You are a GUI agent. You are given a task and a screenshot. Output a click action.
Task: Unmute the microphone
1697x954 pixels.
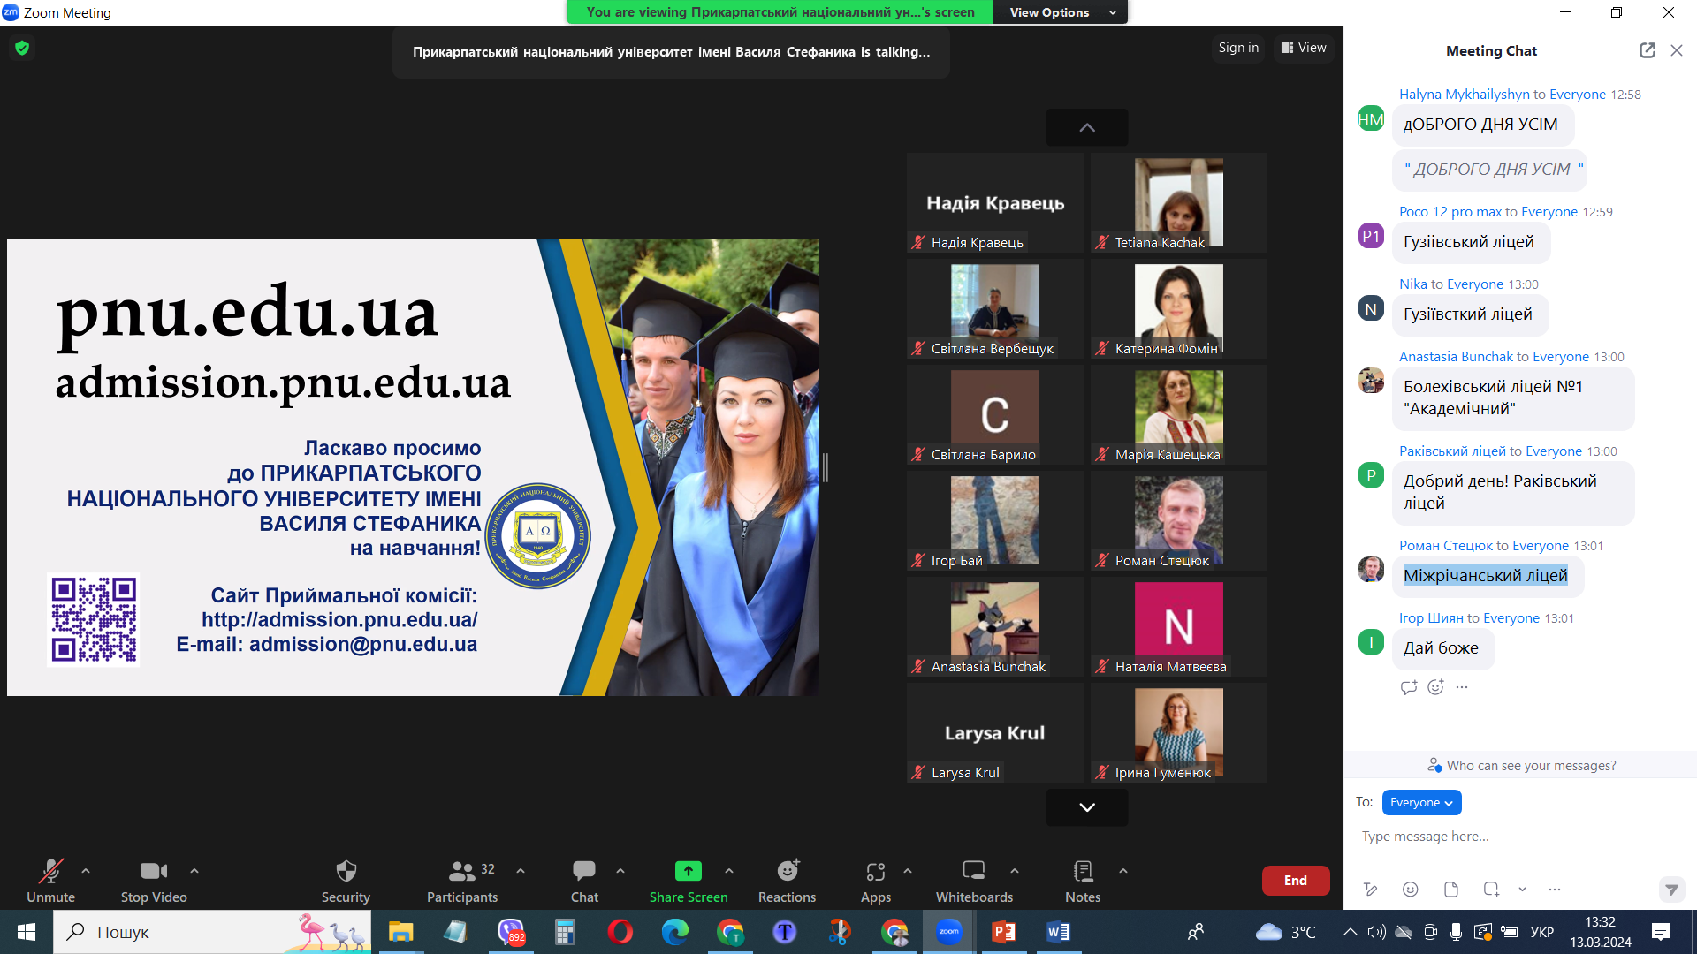coord(50,872)
